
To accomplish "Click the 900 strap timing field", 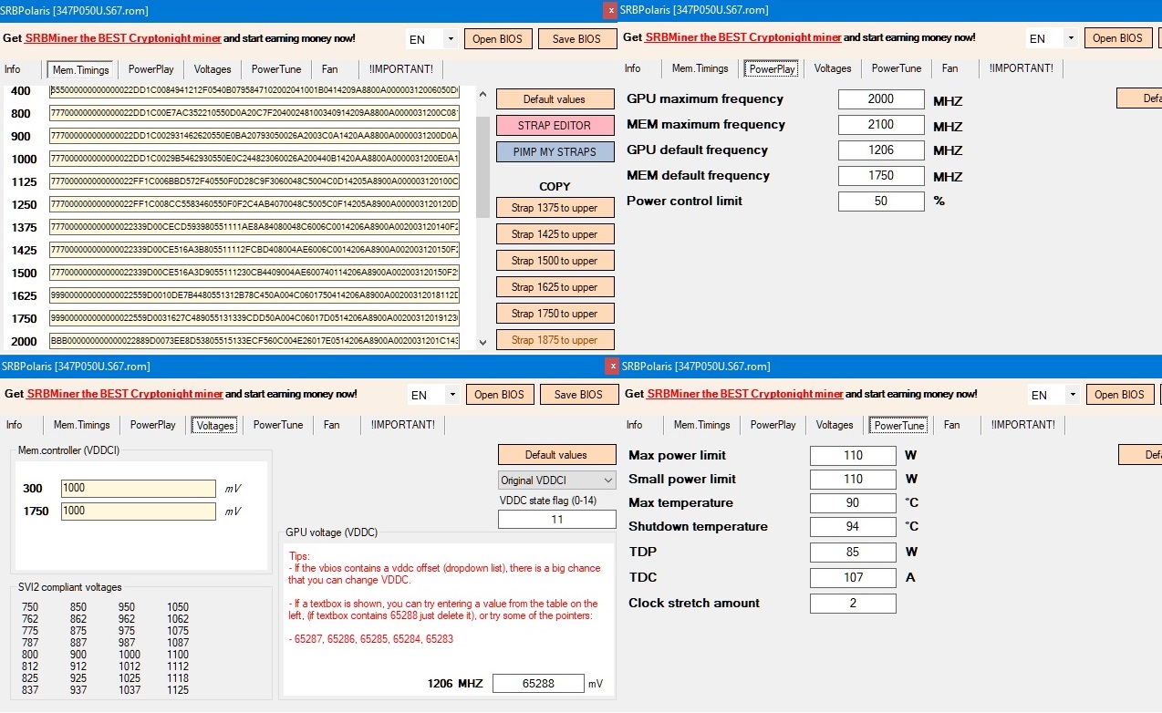I will 254,136.
